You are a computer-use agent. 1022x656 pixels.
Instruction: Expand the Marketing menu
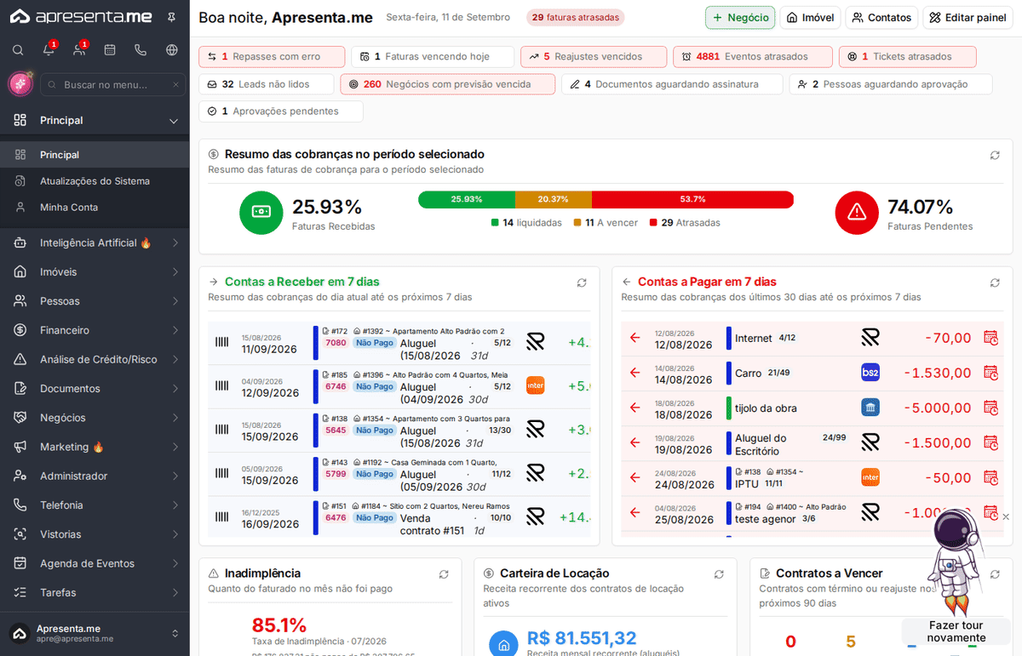pos(95,447)
